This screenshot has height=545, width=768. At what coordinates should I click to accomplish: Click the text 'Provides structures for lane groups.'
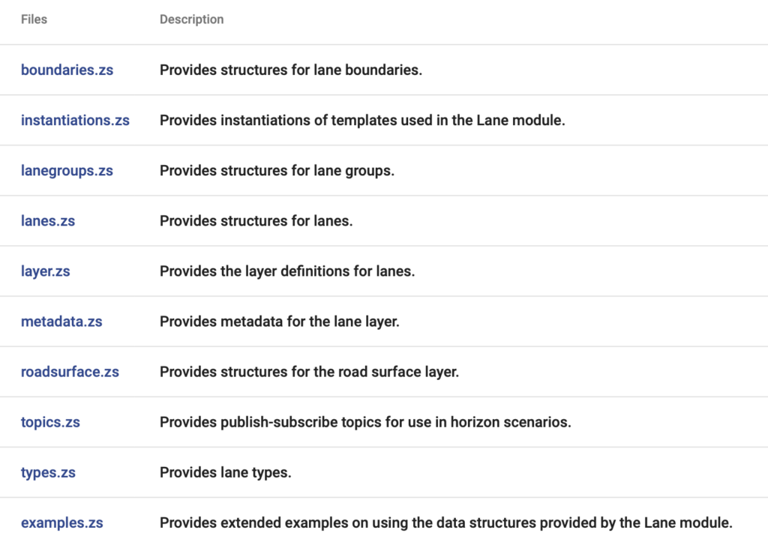pyautogui.click(x=277, y=171)
